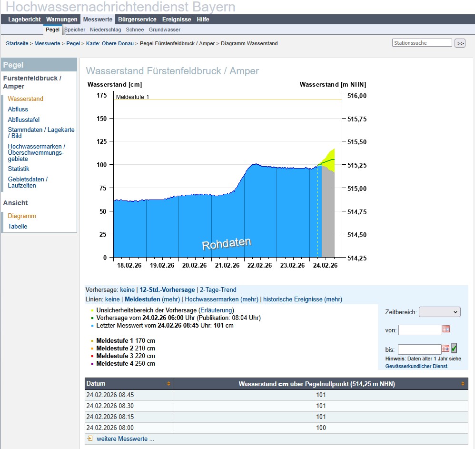
Task: Switch to the Niederschlag sub-tab
Action: (106, 30)
